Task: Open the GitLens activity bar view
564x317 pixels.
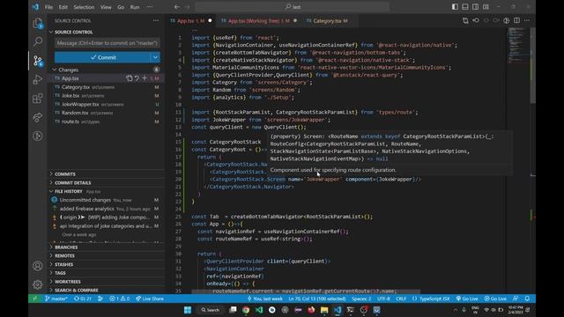Action: click(x=37, y=136)
